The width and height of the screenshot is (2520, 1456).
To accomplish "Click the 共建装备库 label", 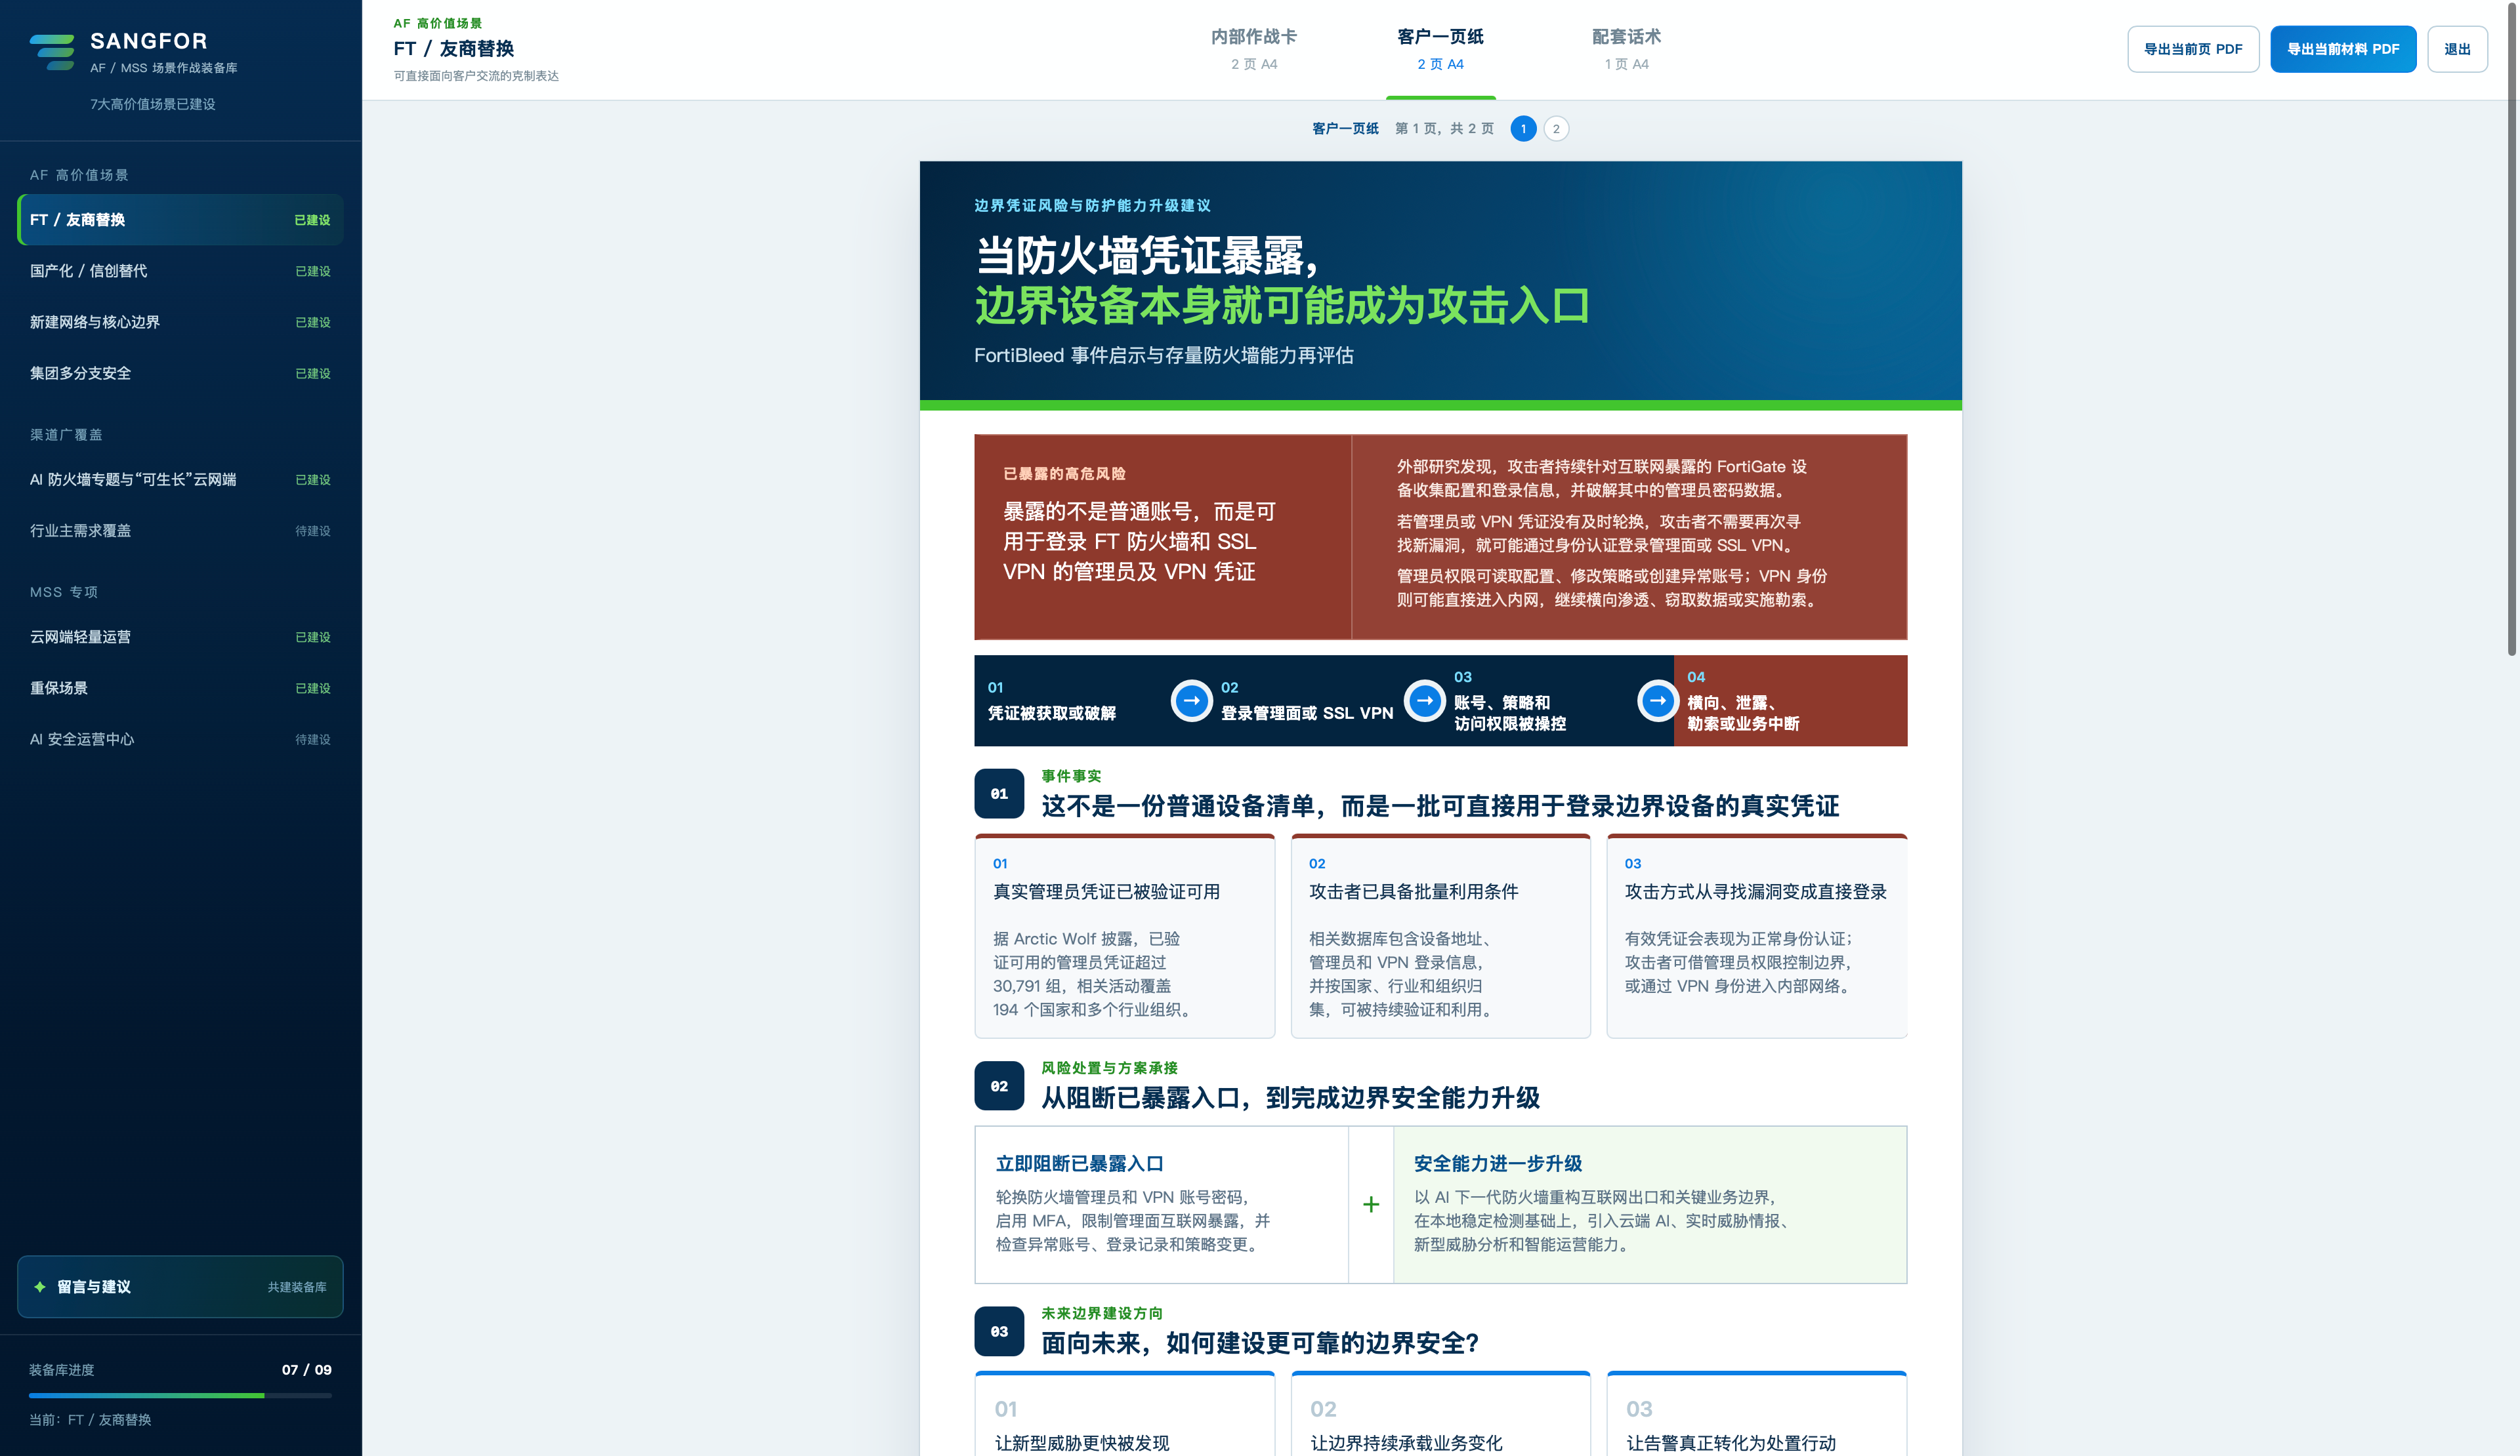I will pyautogui.click(x=297, y=1287).
